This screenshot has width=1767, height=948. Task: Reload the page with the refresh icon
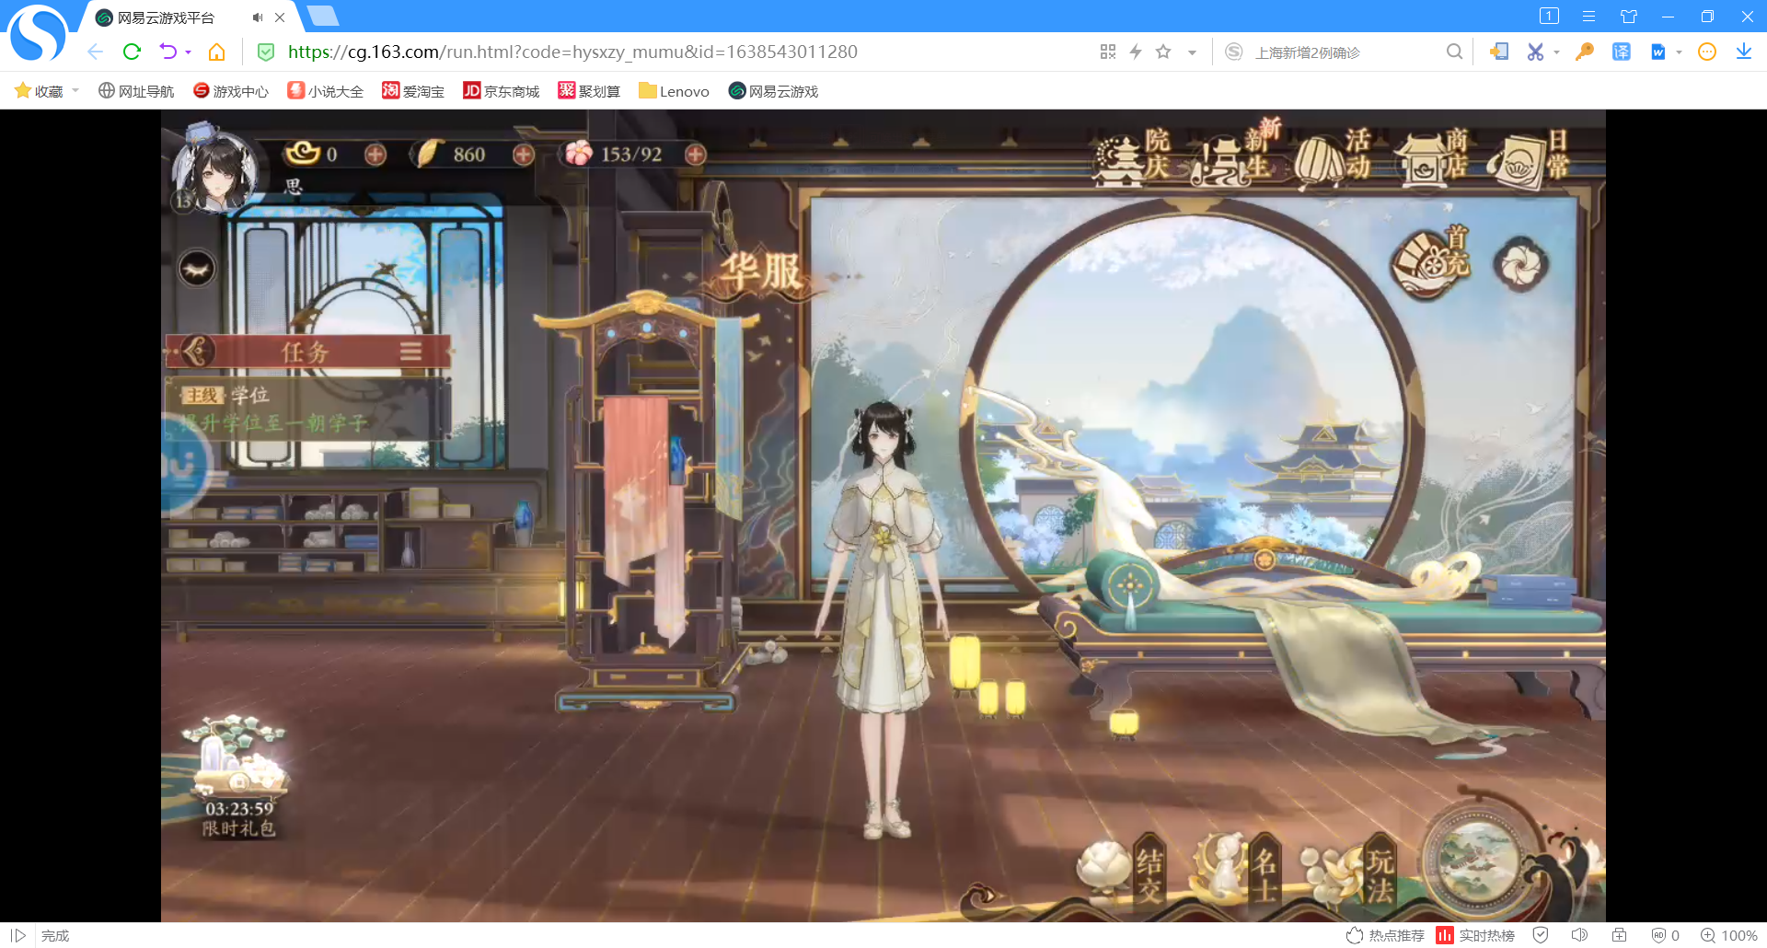132,52
